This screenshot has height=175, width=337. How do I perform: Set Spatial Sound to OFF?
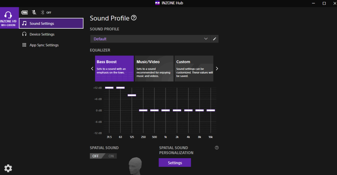(95, 156)
